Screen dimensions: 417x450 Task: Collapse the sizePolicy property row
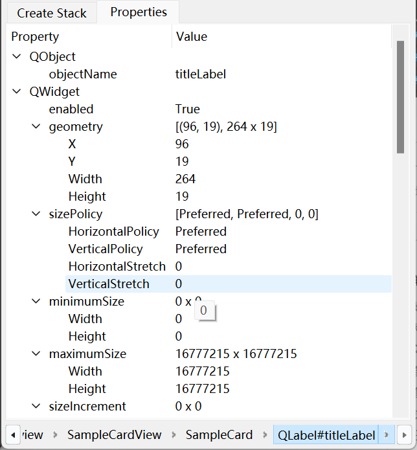(36, 214)
